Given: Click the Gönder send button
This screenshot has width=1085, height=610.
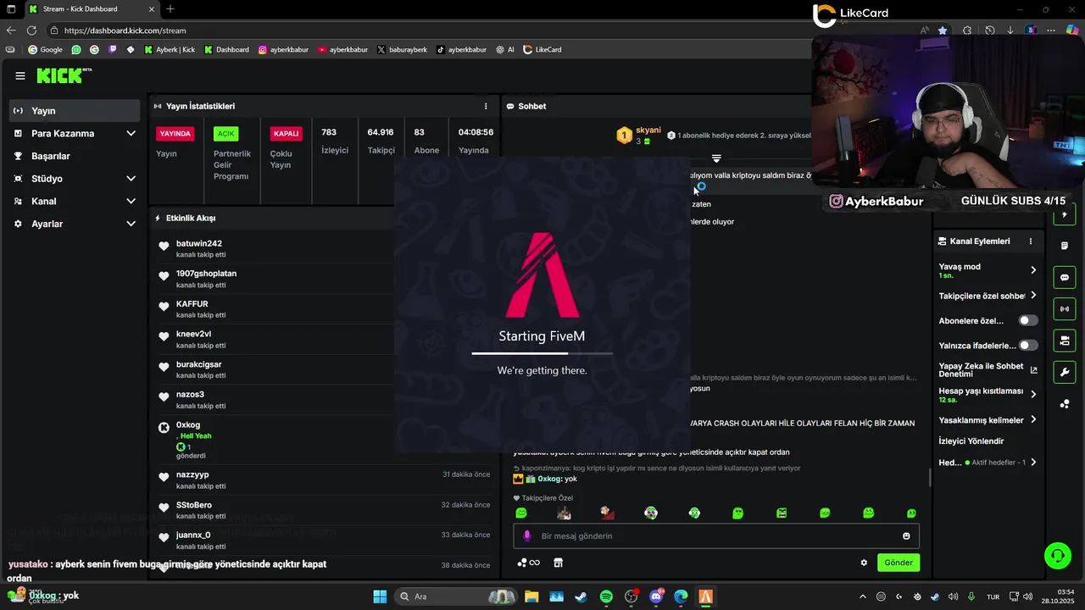Looking at the screenshot, I should tap(899, 563).
